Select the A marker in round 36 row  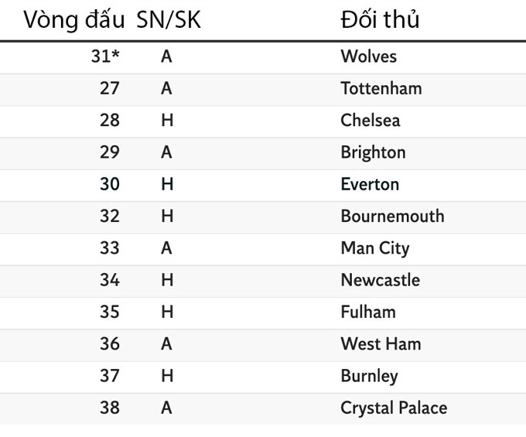click(x=166, y=343)
